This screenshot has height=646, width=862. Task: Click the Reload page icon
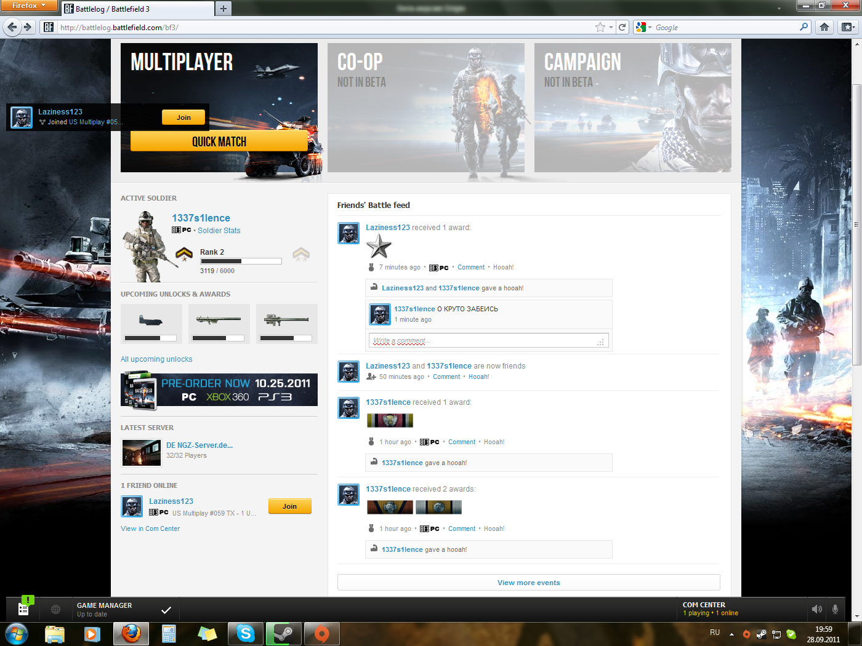pyautogui.click(x=622, y=27)
